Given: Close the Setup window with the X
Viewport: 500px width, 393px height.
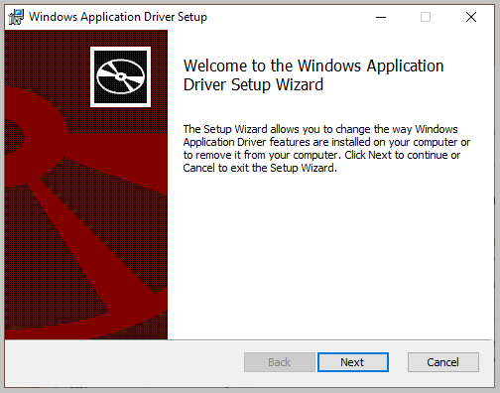Looking at the screenshot, I should tap(471, 17).
